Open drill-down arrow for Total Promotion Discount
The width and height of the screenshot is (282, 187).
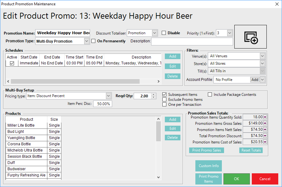point(265,136)
